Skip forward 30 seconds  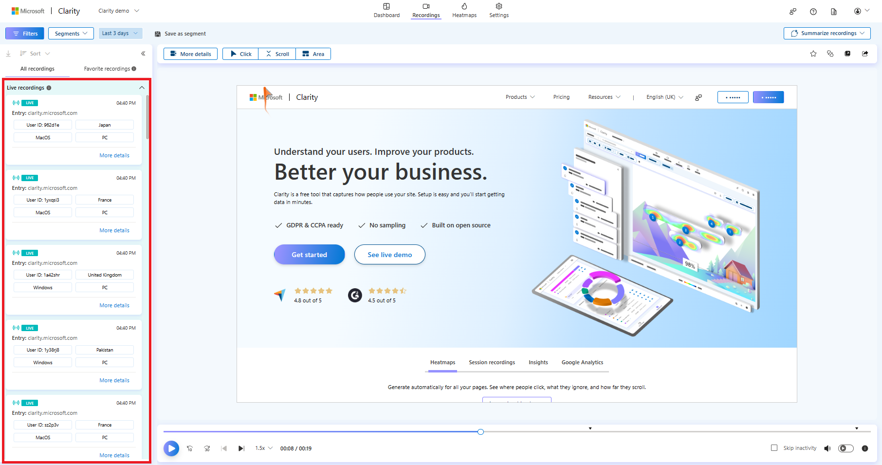[207, 448]
